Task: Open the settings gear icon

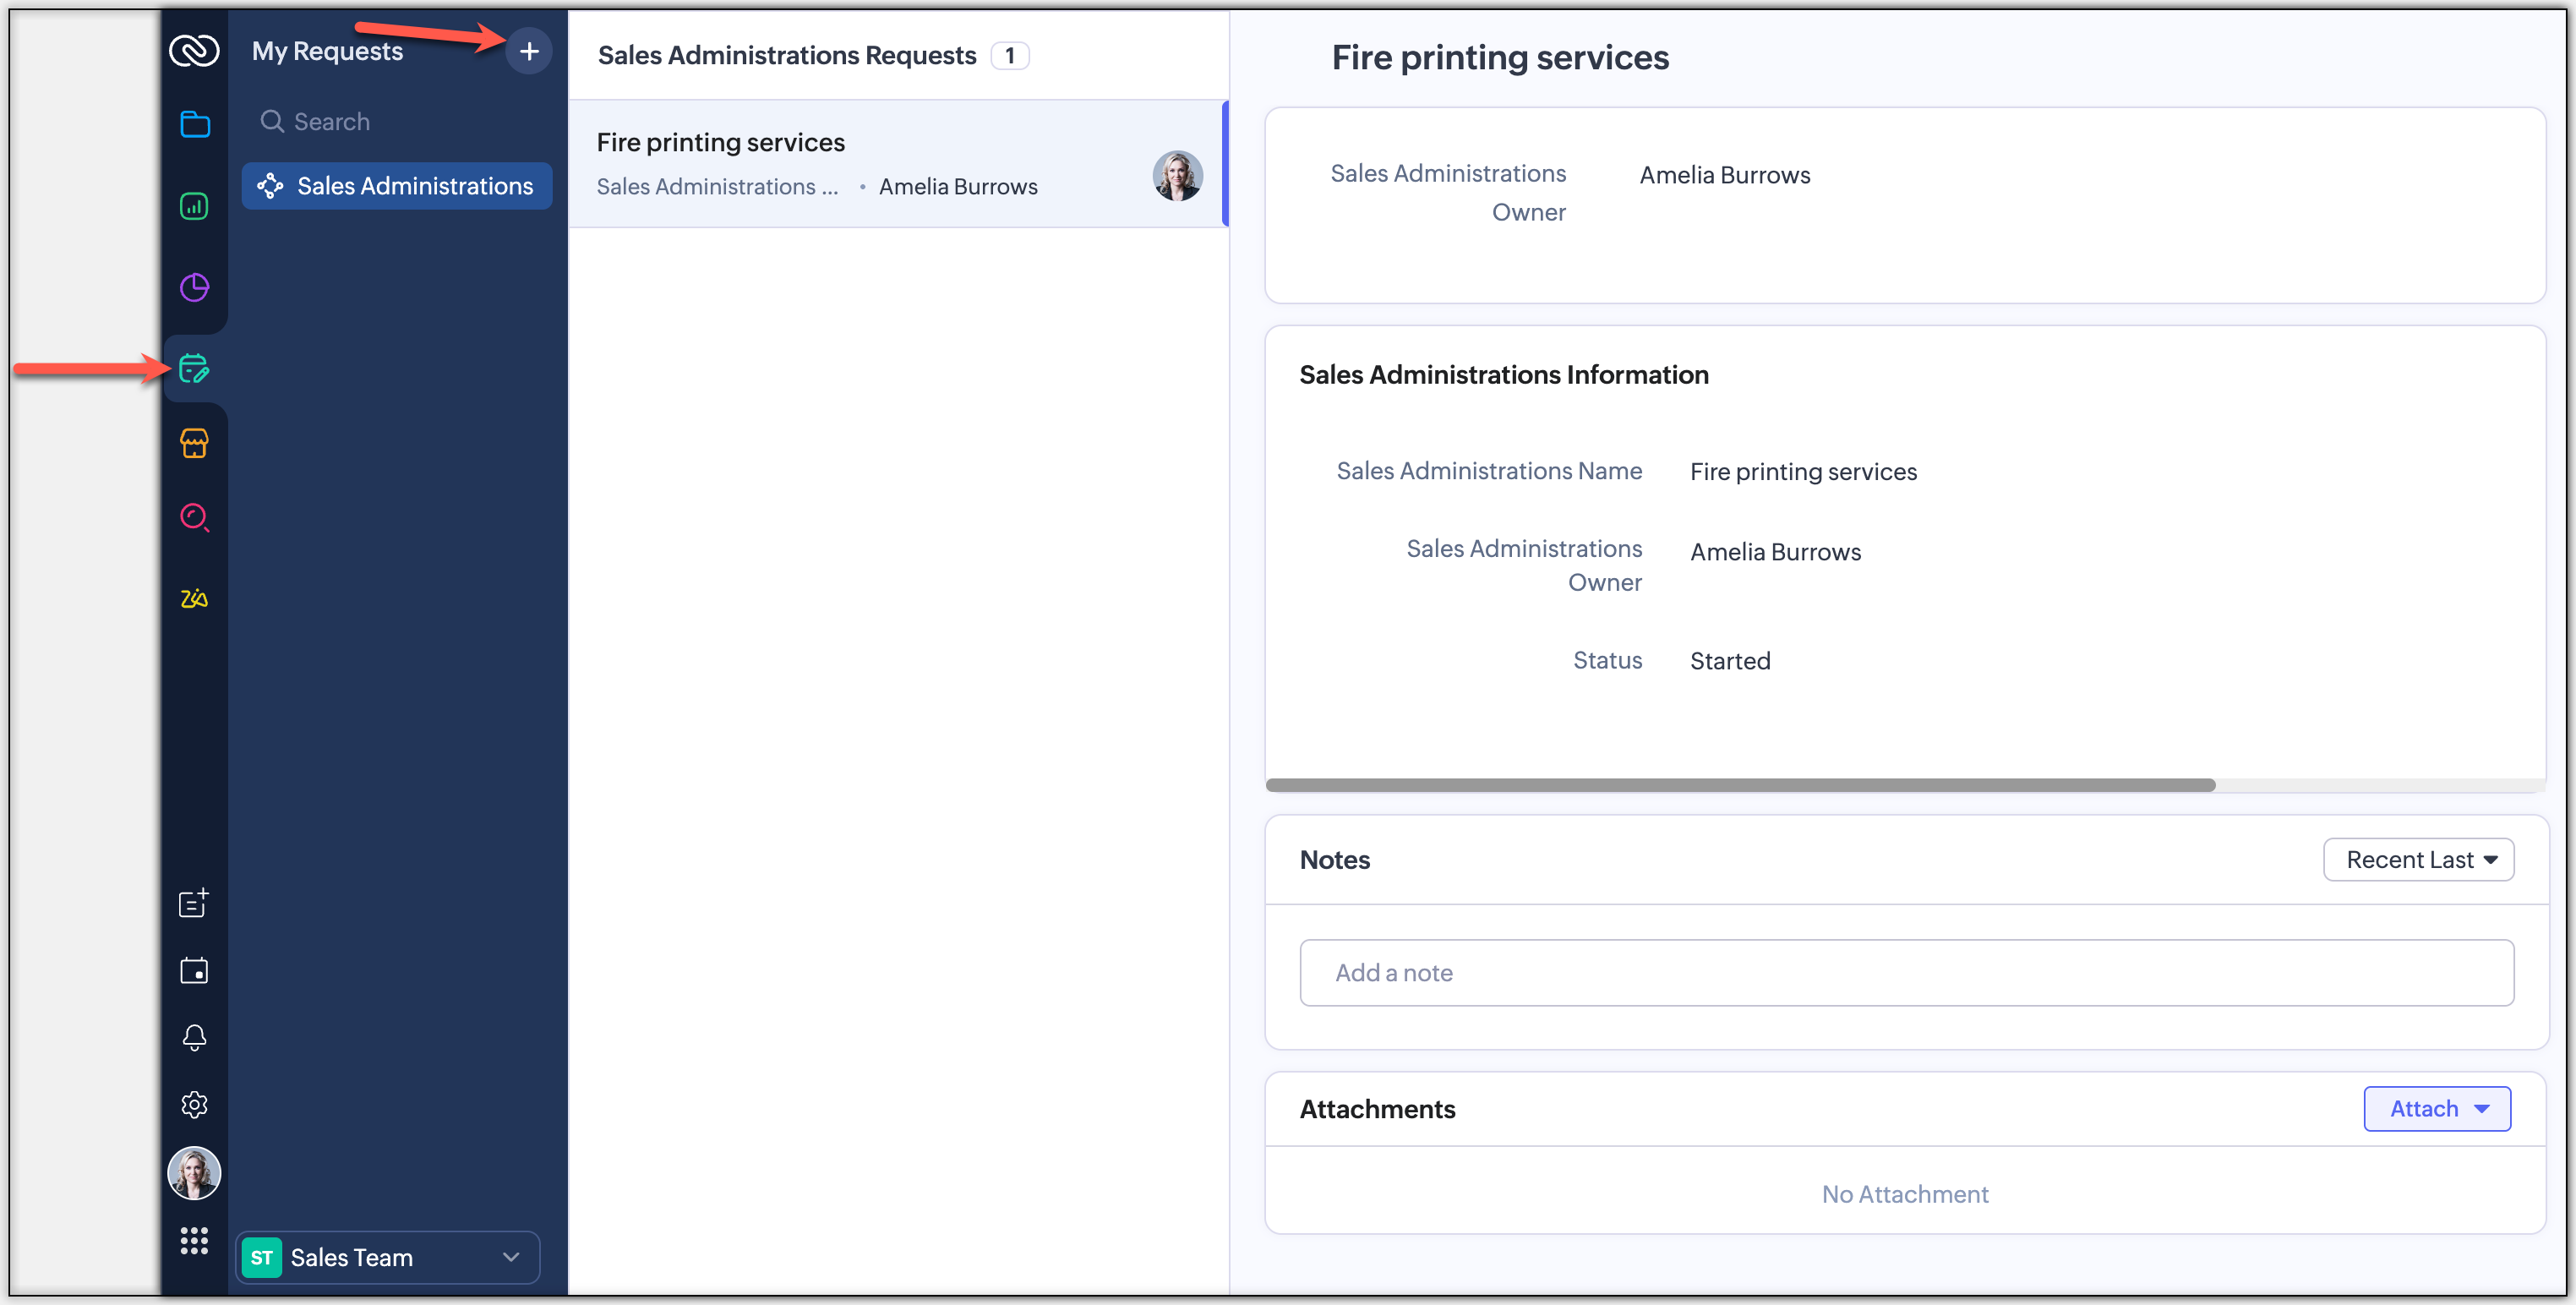Action: click(x=194, y=1104)
